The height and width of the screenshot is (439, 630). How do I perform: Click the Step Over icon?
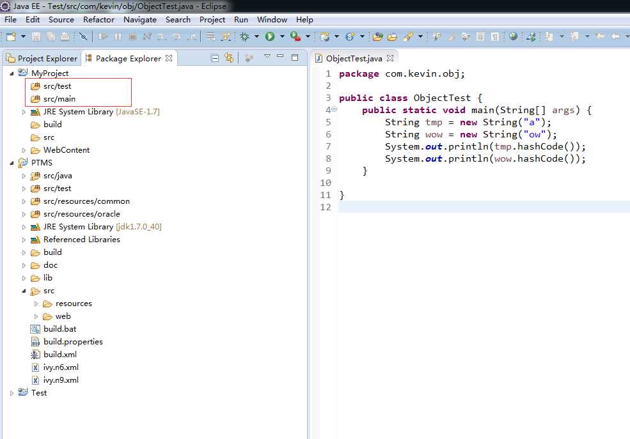pyautogui.click(x=177, y=37)
